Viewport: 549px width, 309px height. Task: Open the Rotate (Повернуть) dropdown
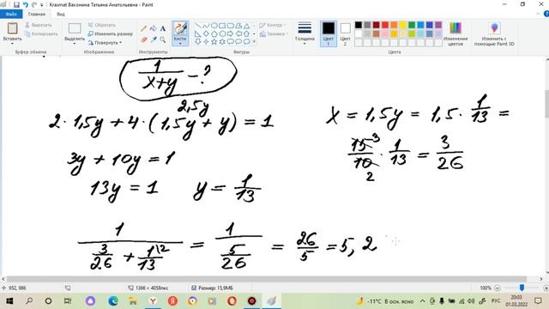[105, 43]
